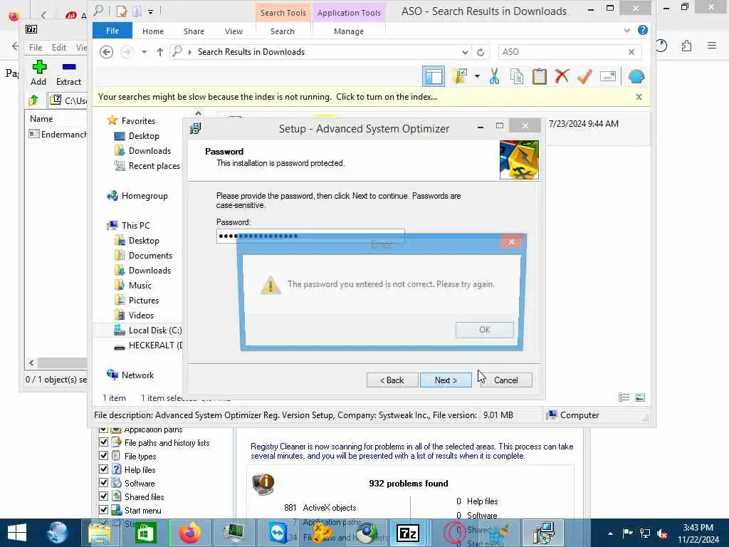The width and height of the screenshot is (729, 547).
Task: Open 7-Zip from the taskbar
Action: coord(408,533)
